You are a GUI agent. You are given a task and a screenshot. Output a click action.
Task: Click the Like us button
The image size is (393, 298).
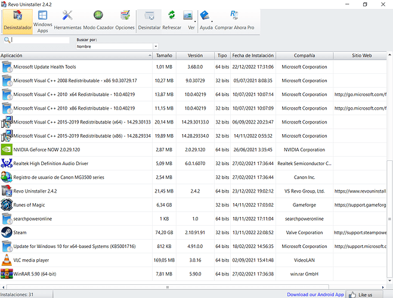click(x=365, y=295)
